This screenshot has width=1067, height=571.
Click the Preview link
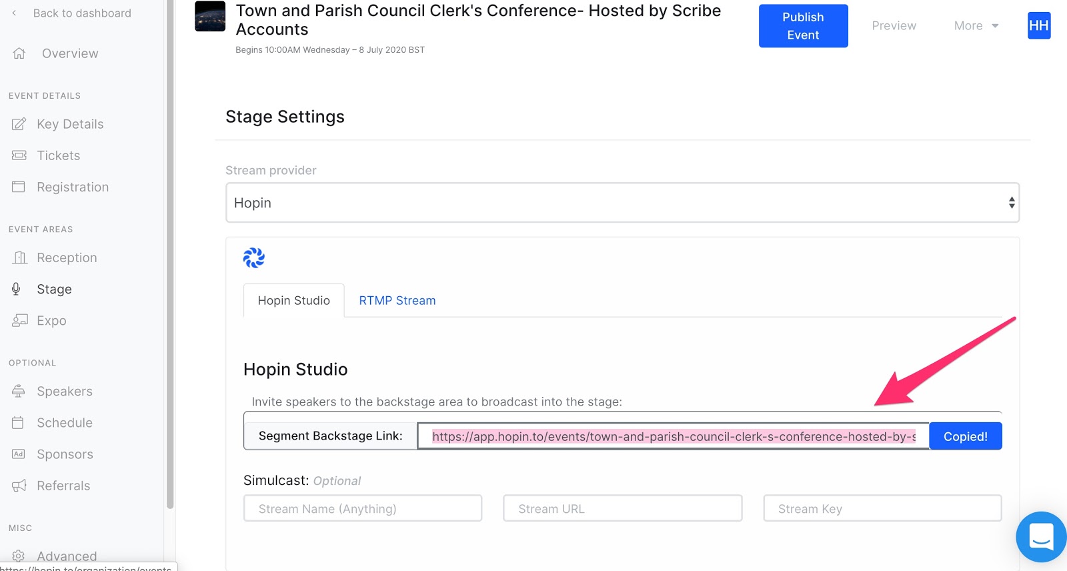point(894,25)
